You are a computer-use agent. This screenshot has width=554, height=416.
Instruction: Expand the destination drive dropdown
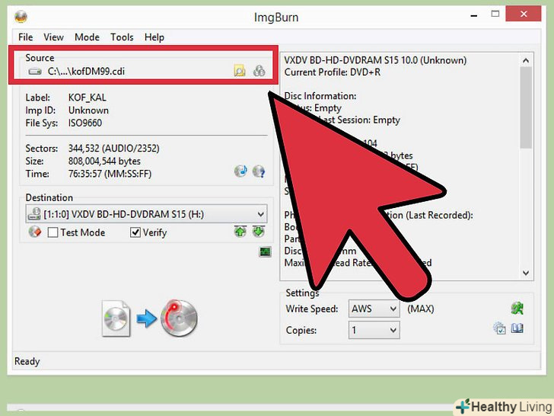point(260,214)
